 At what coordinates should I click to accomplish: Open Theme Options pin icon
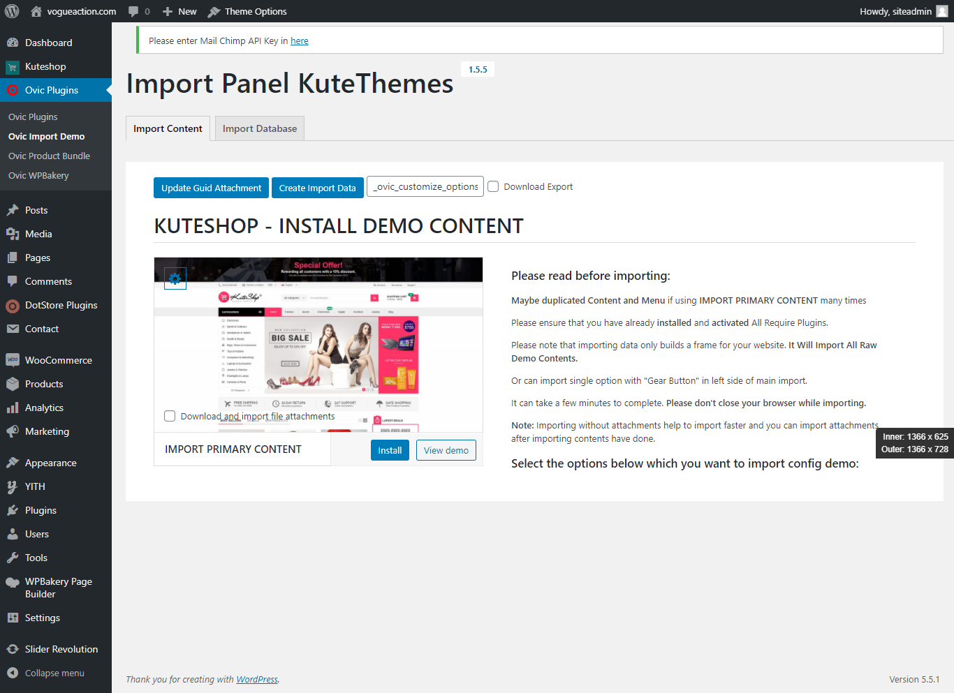(x=214, y=11)
